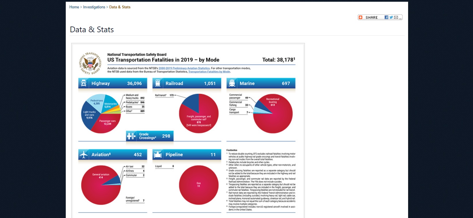The width and height of the screenshot is (473, 218).
Task: Click the NTSB eagle seal logo
Action: [91, 63]
